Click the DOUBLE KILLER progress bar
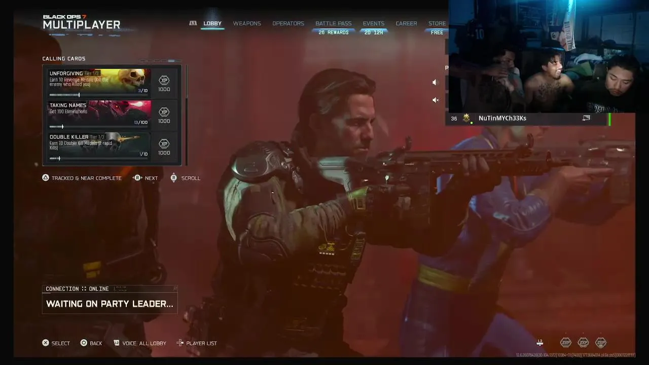 coord(99,158)
